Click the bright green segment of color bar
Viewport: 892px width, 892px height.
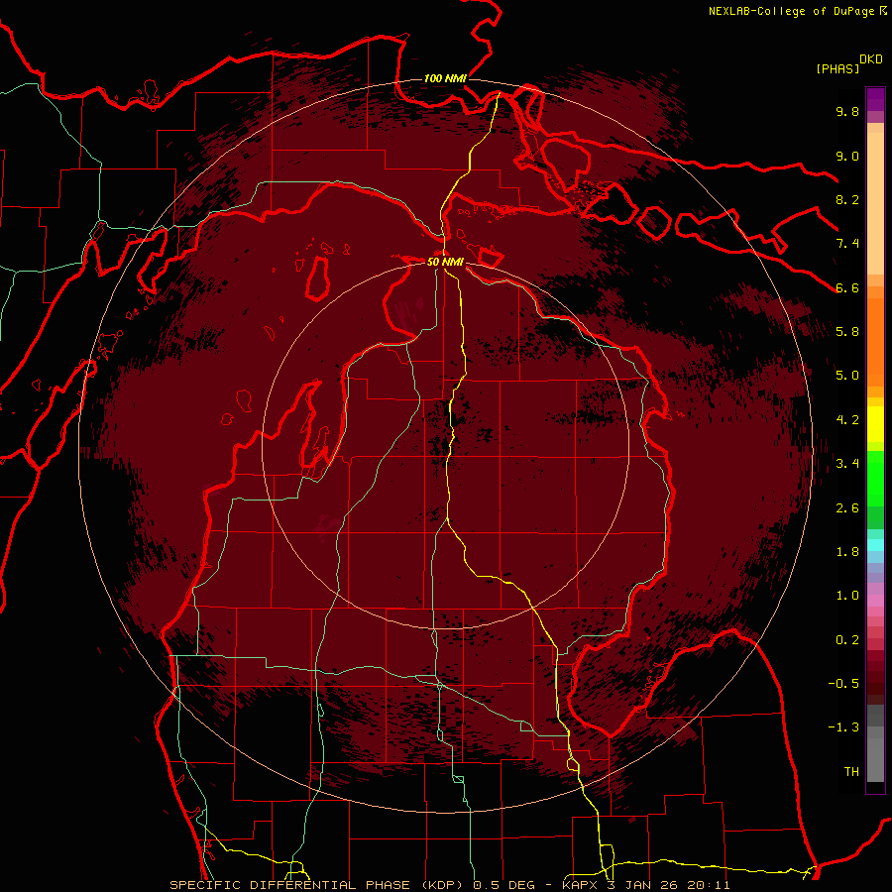coord(875,478)
